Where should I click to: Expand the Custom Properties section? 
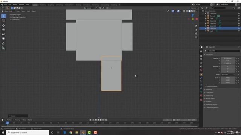pyautogui.click(x=212, y=108)
